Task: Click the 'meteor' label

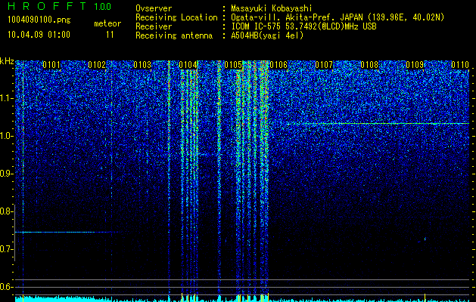Action: tap(107, 23)
